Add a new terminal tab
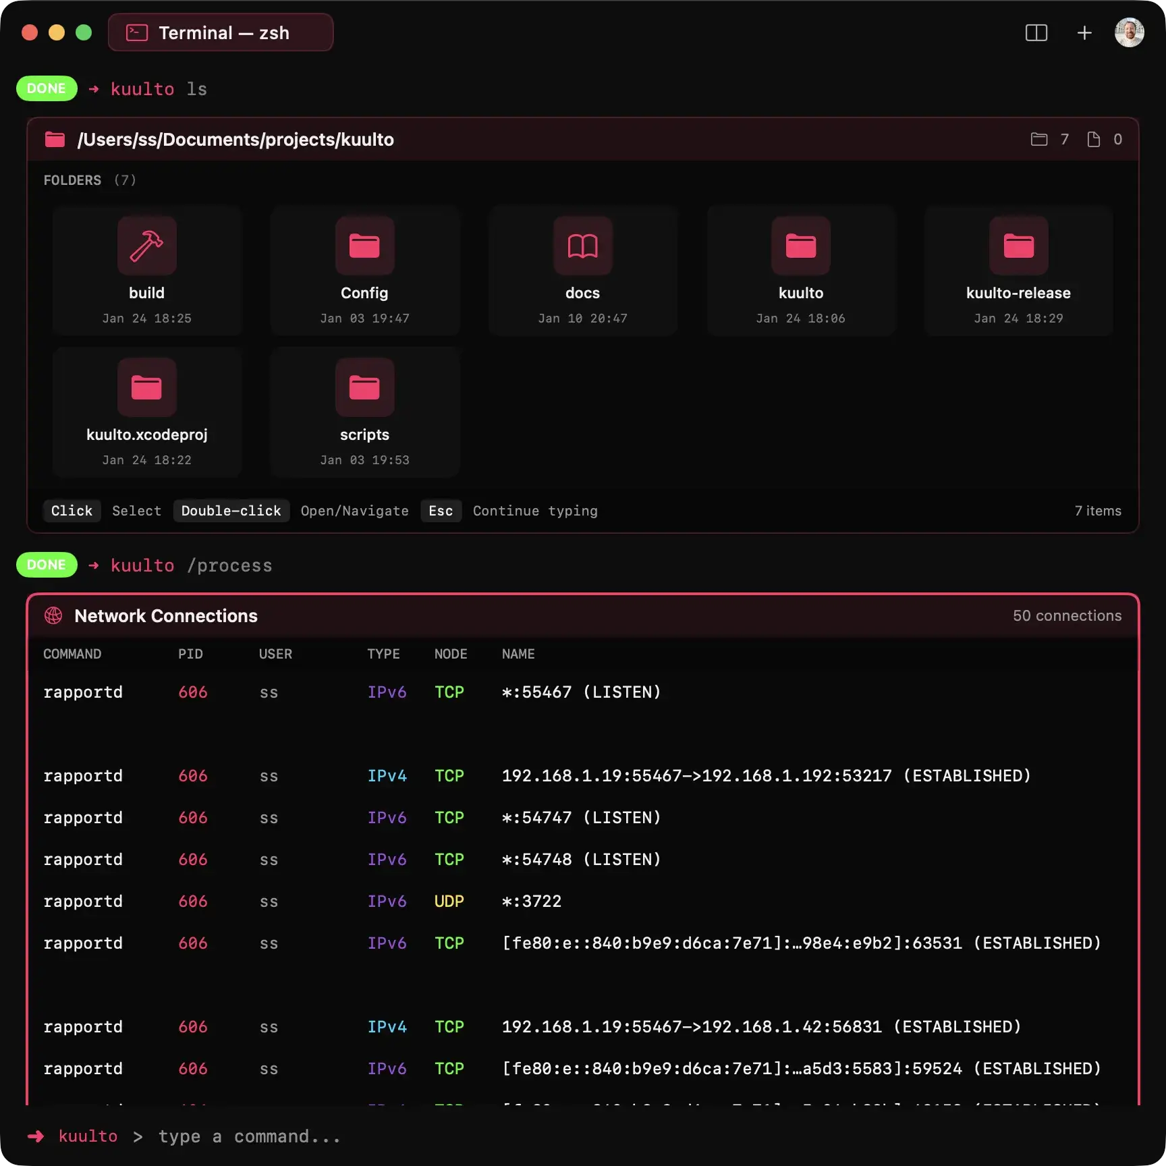 tap(1084, 33)
